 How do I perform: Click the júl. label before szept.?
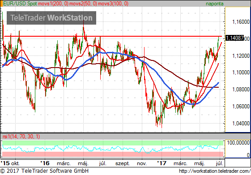point(103,163)
